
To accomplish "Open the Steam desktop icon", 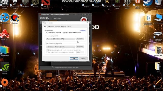I will pos(148,4).
